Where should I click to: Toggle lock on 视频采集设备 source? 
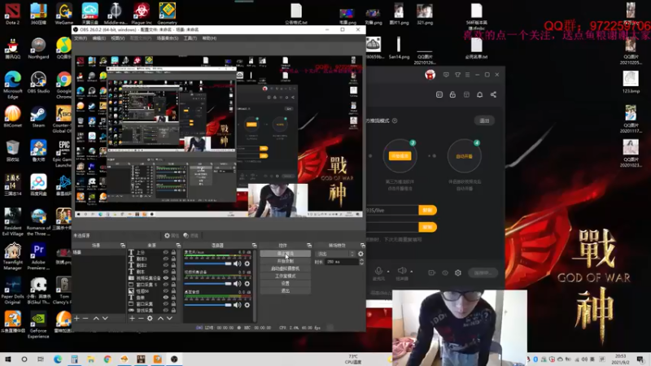[173, 278]
